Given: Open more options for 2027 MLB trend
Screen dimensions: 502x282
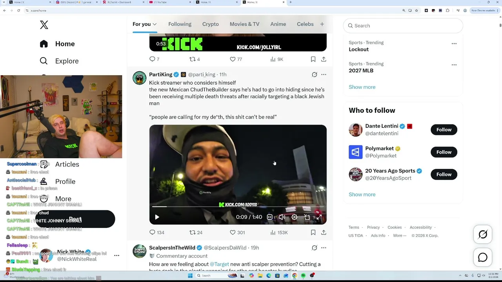Looking at the screenshot, I should pyautogui.click(x=454, y=65).
